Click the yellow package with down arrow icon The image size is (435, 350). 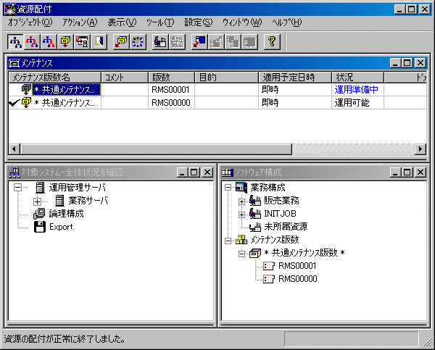(65, 42)
